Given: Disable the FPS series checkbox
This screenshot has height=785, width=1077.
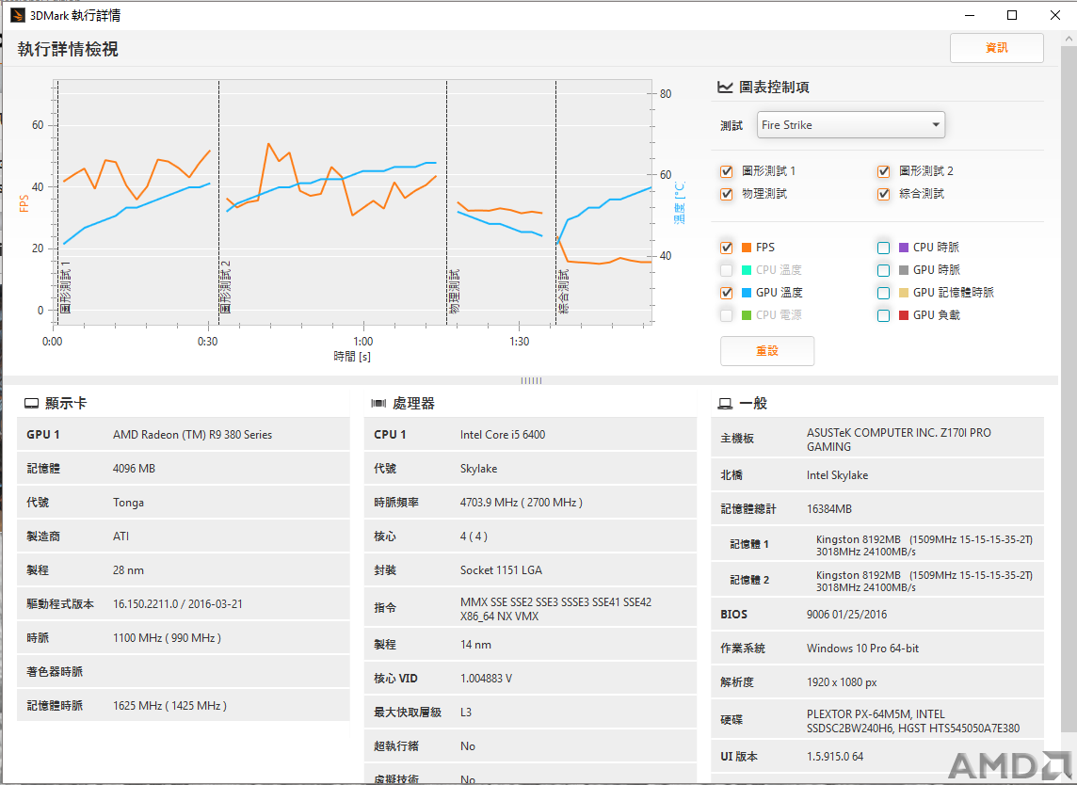Looking at the screenshot, I should 727,248.
